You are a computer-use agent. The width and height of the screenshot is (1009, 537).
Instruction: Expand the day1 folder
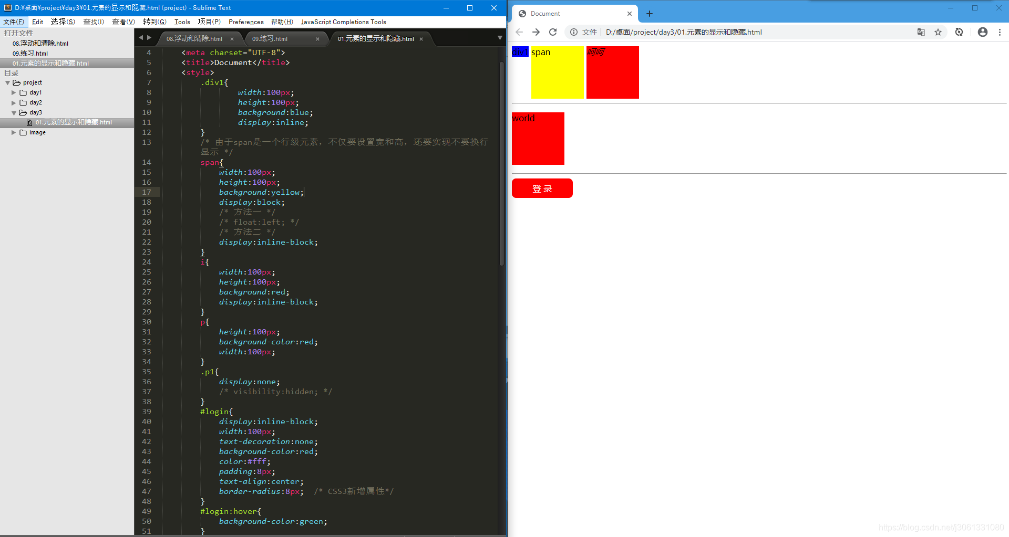click(x=14, y=92)
